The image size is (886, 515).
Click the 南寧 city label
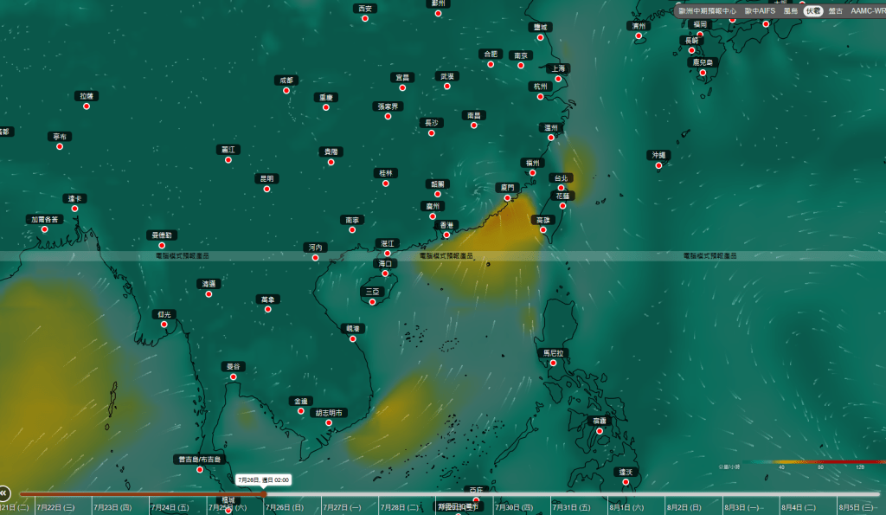coord(352,220)
